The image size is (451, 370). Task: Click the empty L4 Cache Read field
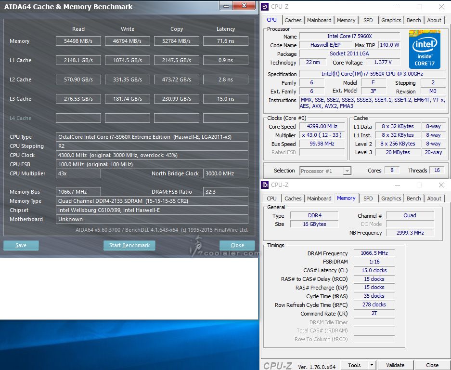78,118
